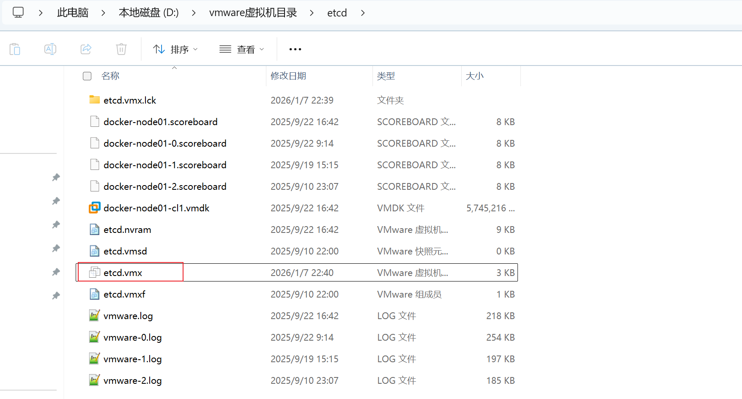The image size is (742, 399).
Task: Click the share toolbar icon
Action: (86, 49)
